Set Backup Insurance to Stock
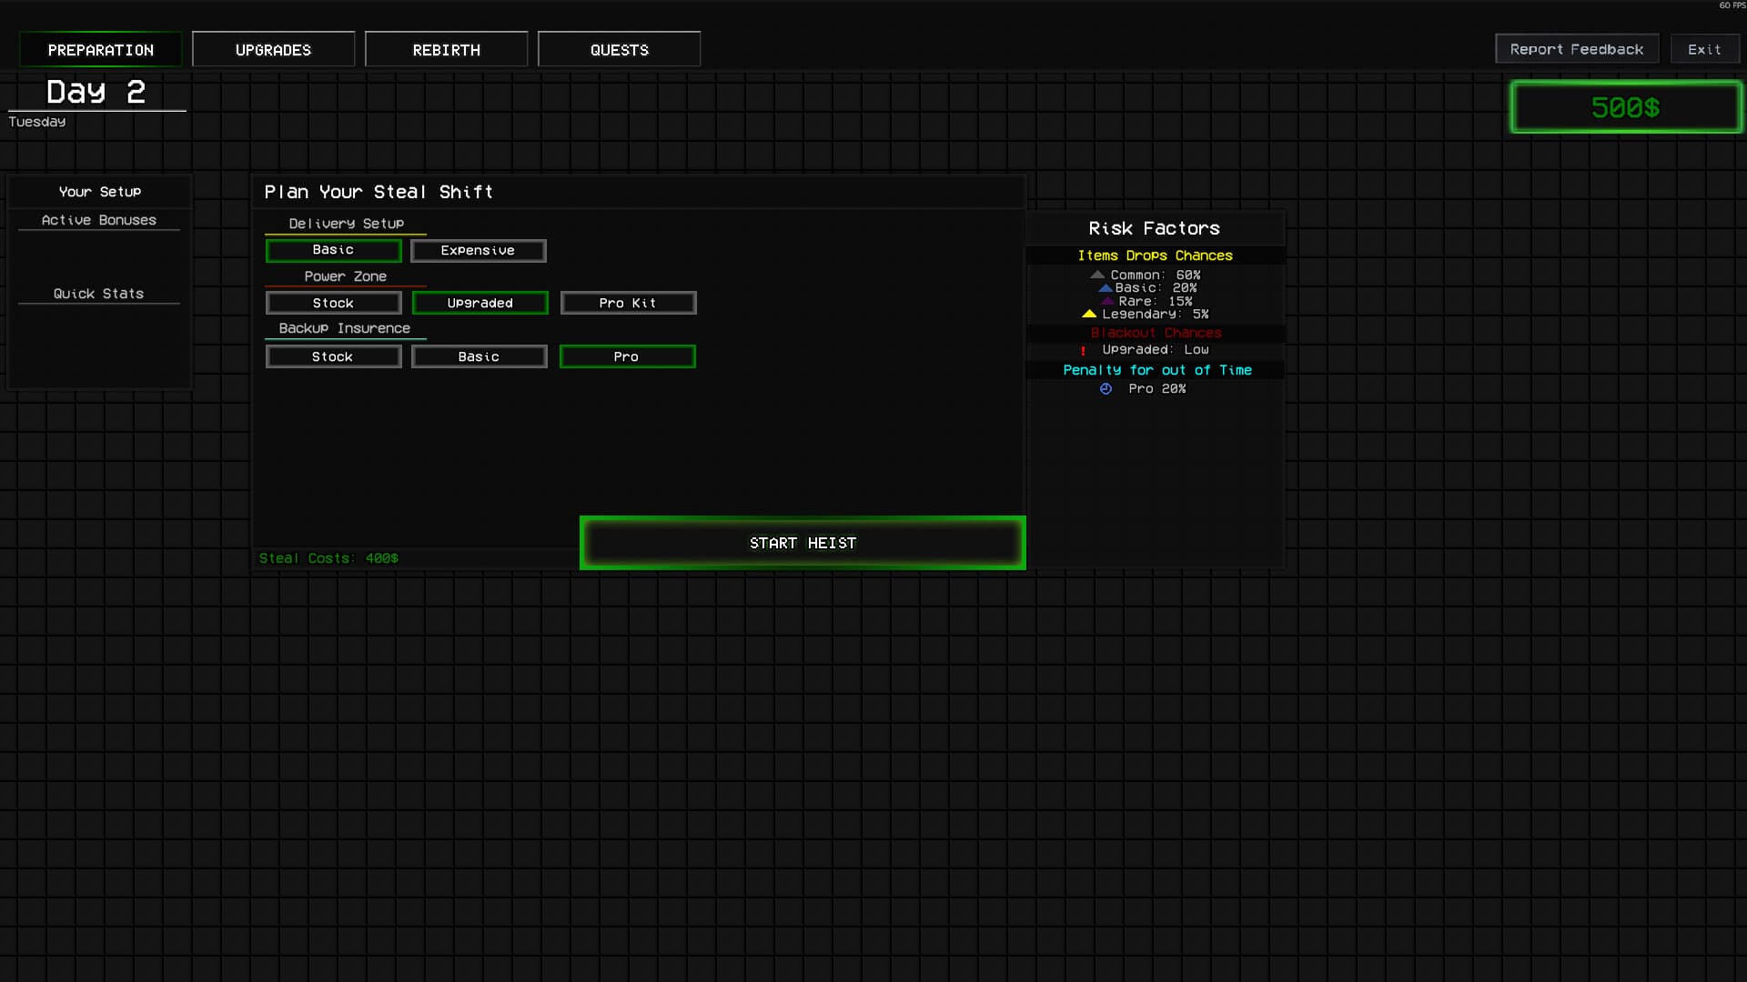The width and height of the screenshot is (1747, 982). coord(333,356)
